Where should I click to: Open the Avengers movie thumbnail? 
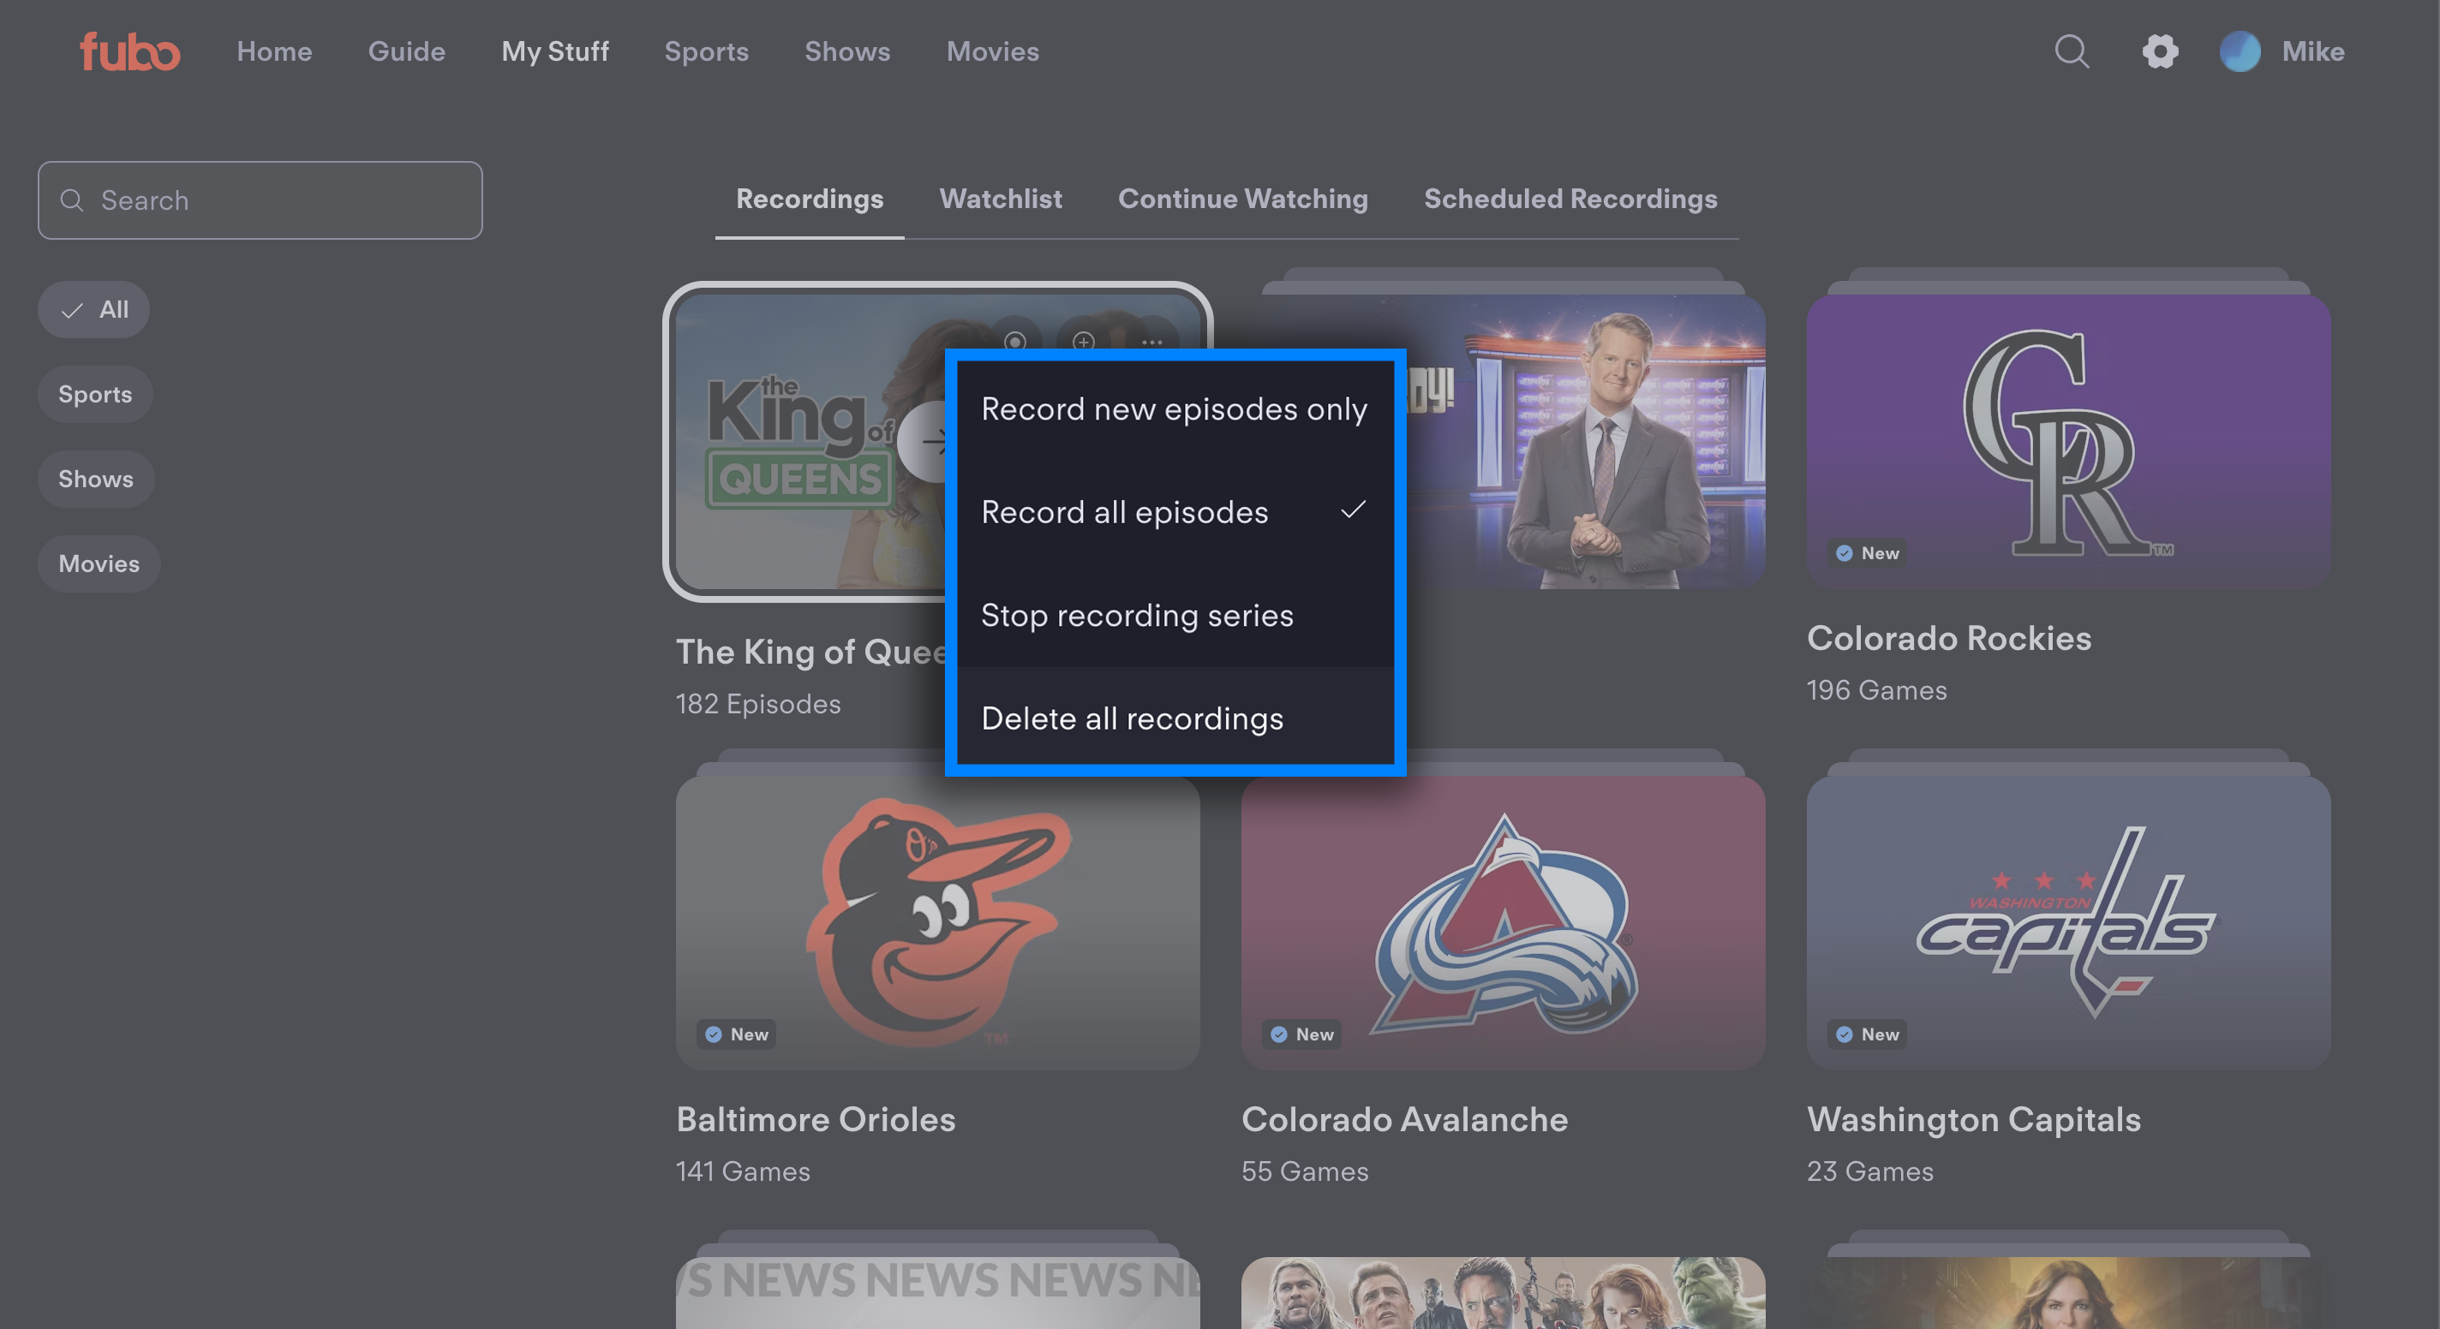click(x=1502, y=1293)
